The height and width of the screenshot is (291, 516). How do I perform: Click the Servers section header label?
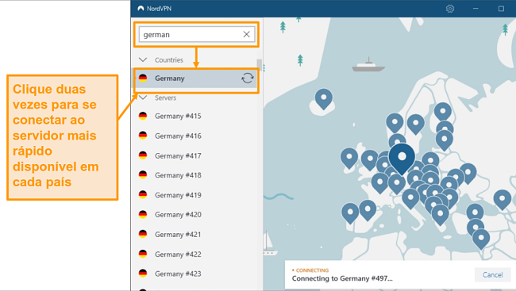[166, 98]
